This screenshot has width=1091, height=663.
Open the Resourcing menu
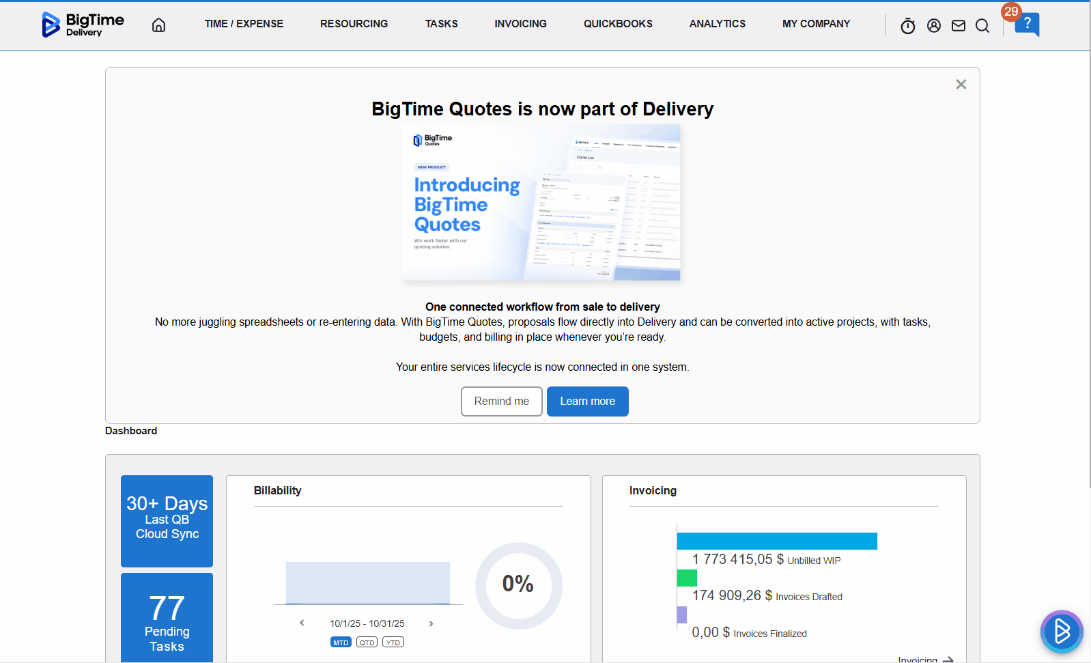(x=354, y=24)
